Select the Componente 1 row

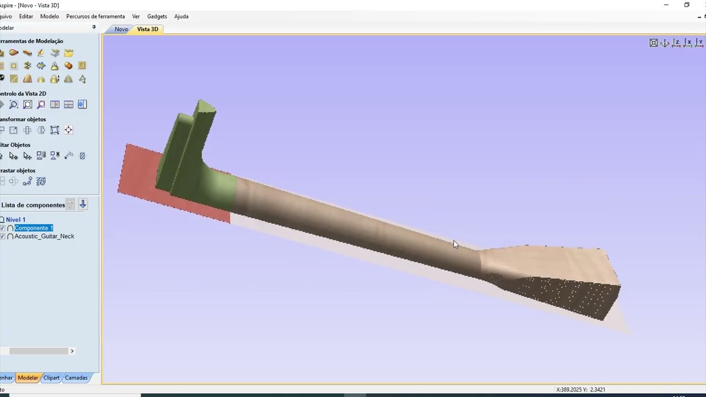[x=34, y=228]
